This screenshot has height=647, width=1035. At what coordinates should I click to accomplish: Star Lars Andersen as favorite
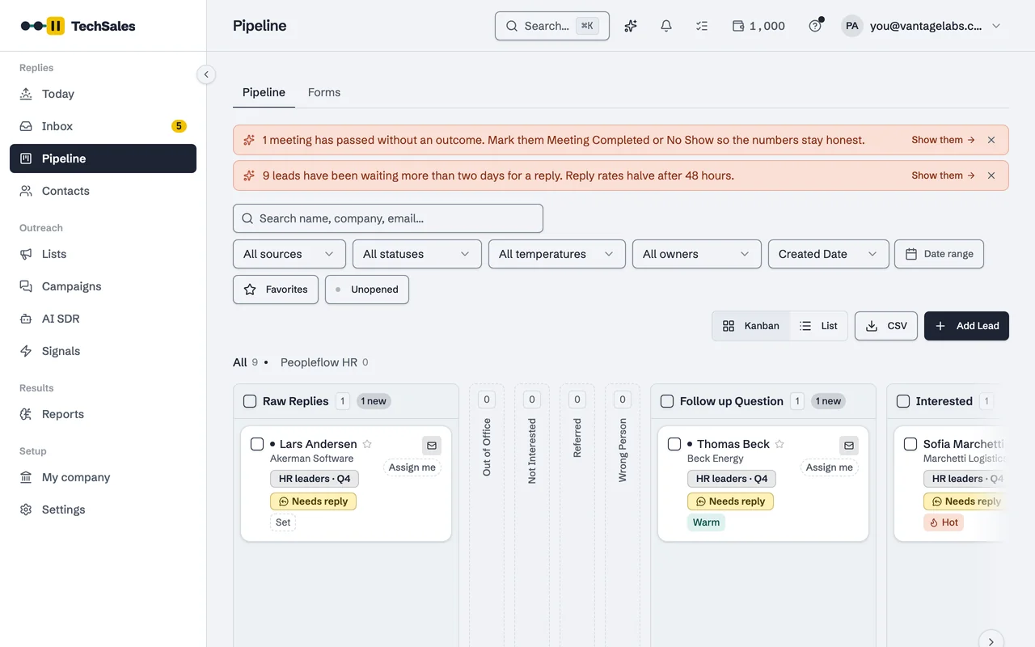(x=367, y=444)
